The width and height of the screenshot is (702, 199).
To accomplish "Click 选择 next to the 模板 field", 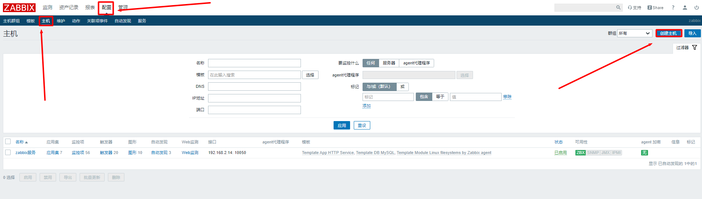I will [x=310, y=75].
